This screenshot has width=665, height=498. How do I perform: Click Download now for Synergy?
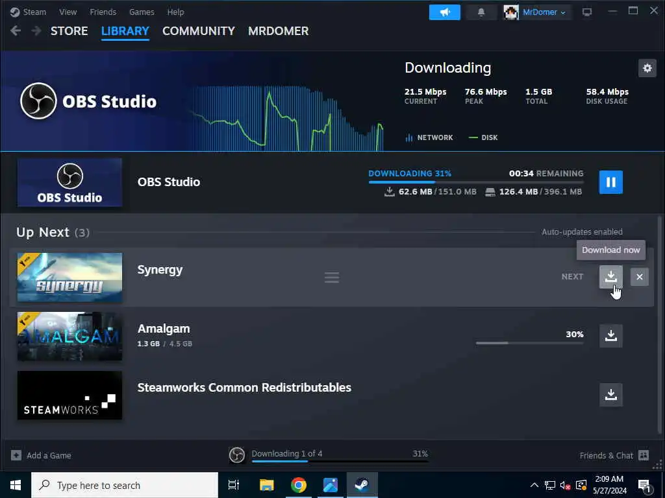[x=610, y=276]
